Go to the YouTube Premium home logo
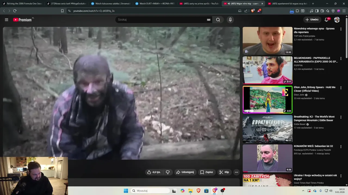The width and height of the screenshot is (348, 195). pos(22,20)
